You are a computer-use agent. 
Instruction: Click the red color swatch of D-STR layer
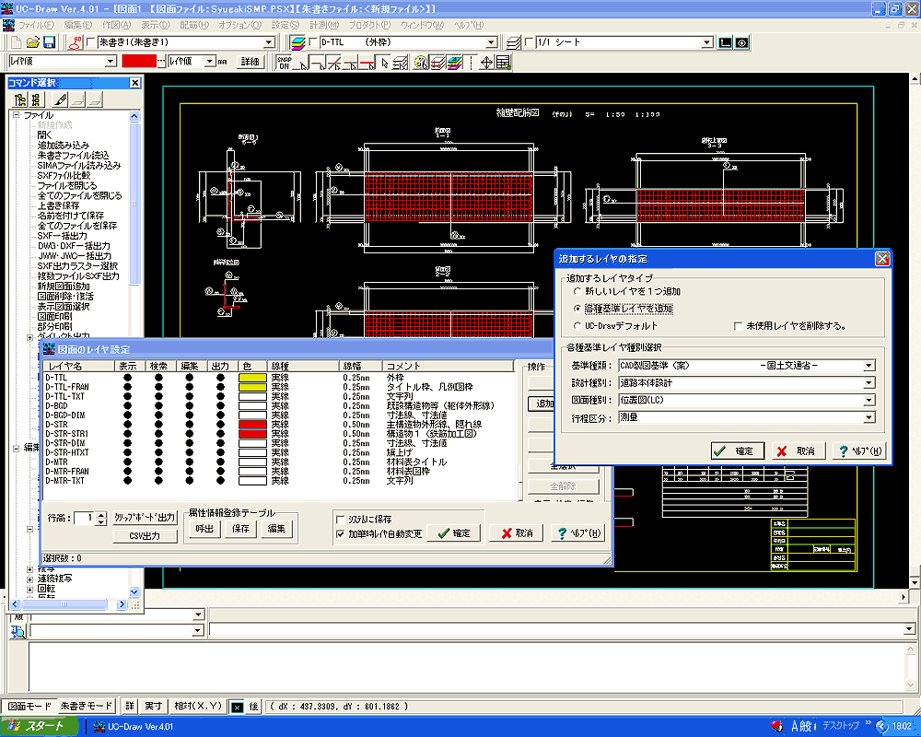pos(252,424)
